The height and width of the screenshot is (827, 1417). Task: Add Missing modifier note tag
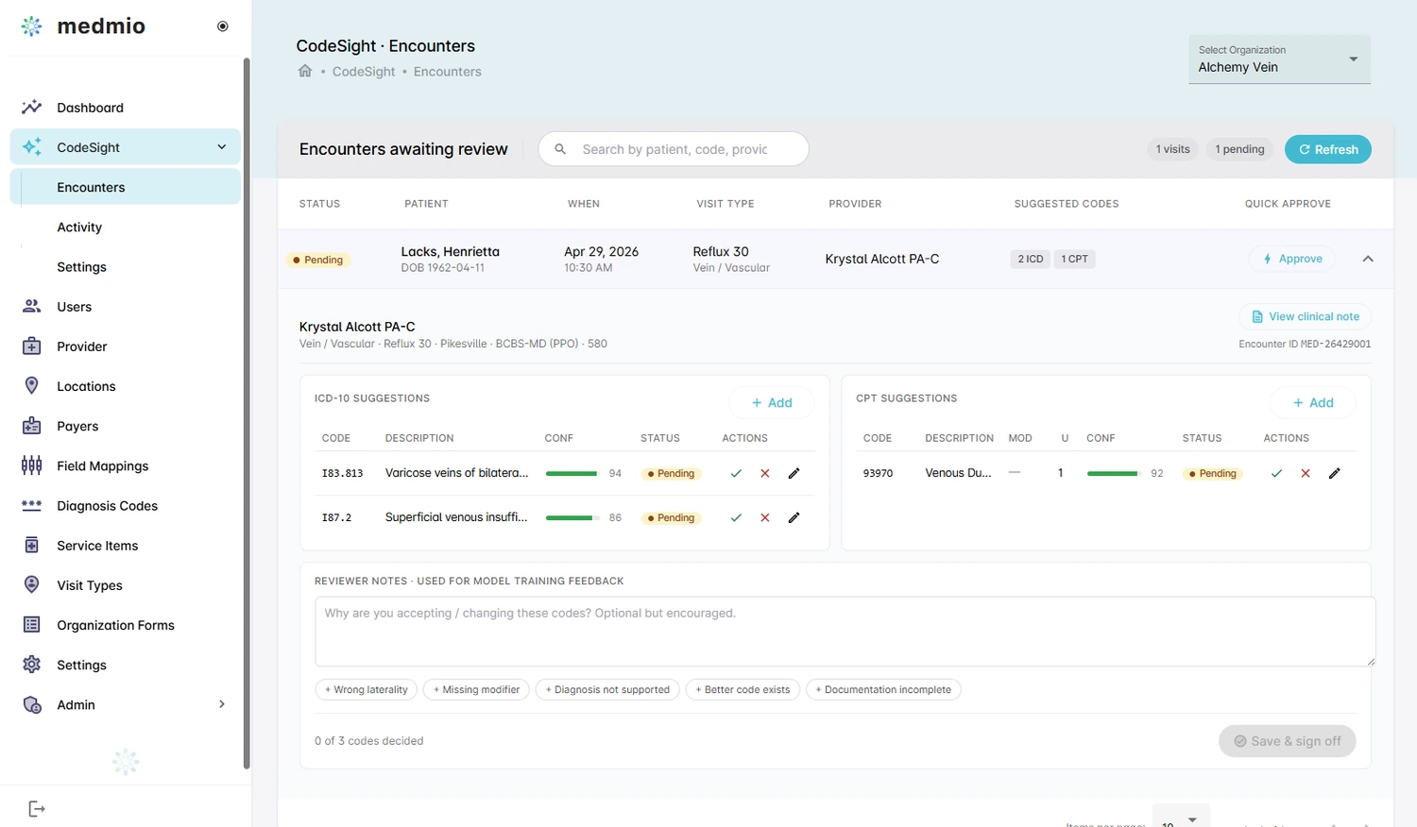(477, 689)
